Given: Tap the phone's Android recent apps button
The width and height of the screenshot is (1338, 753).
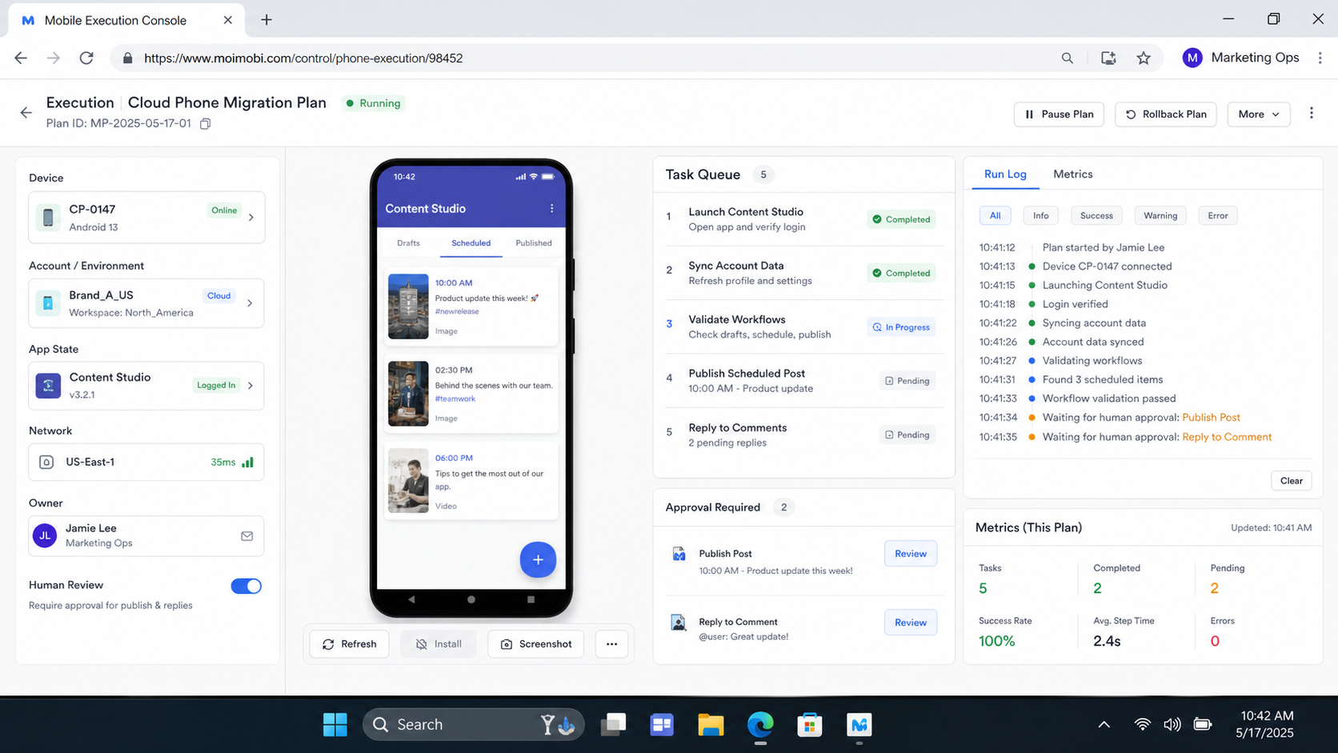Looking at the screenshot, I should click(x=531, y=599).
